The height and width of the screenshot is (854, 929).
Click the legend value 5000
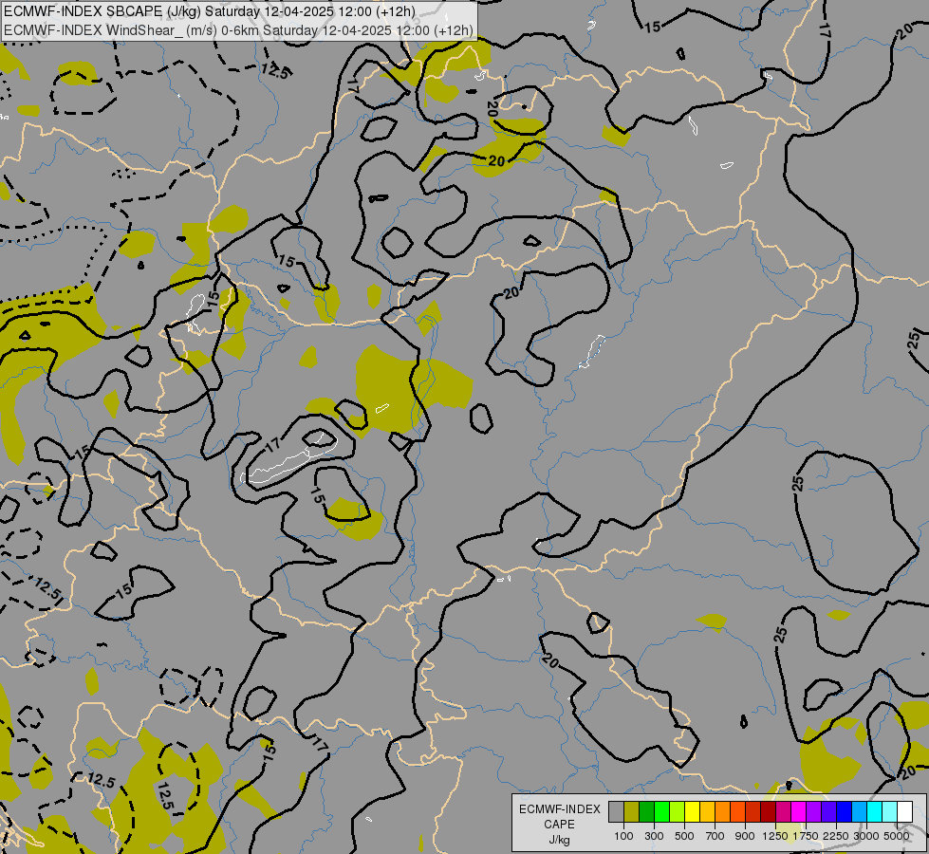(897, 836)
